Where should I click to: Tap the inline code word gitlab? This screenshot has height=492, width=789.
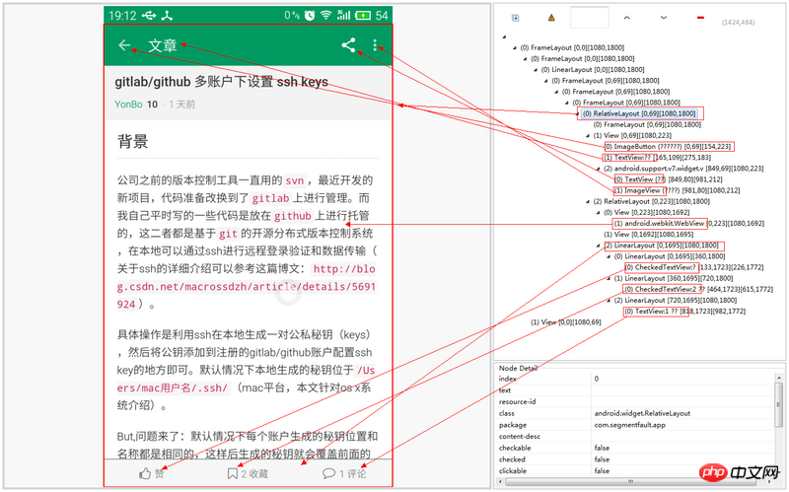tap(270, 198)
